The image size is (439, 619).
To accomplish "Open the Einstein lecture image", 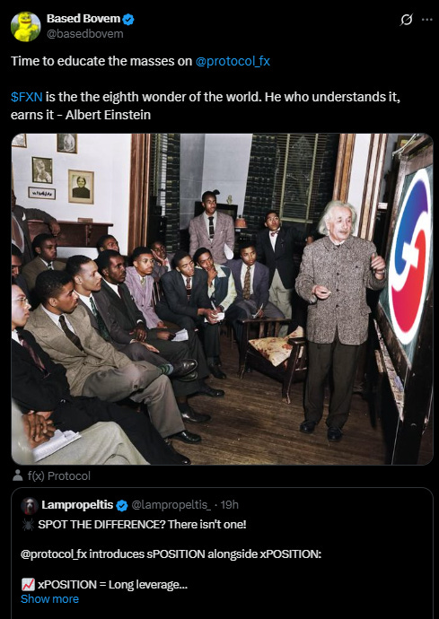I will tap(222, 299).
